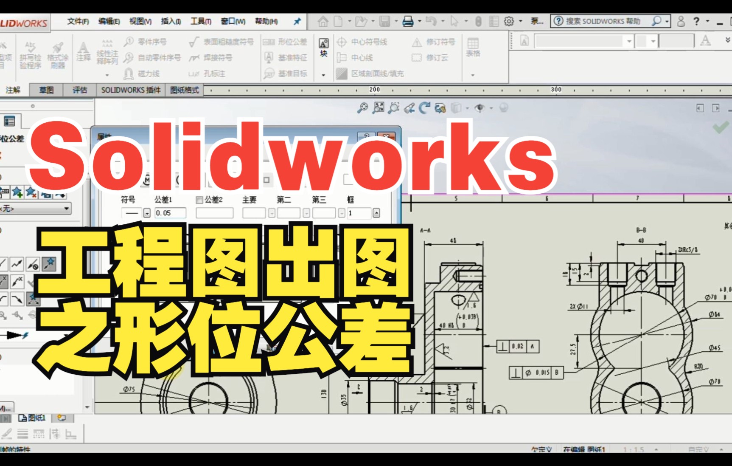The width and height of the screenshot is (732, 466).
Task: Open the 窗口(W) menu
Action: pyautogui.click(x=233, y=21)
